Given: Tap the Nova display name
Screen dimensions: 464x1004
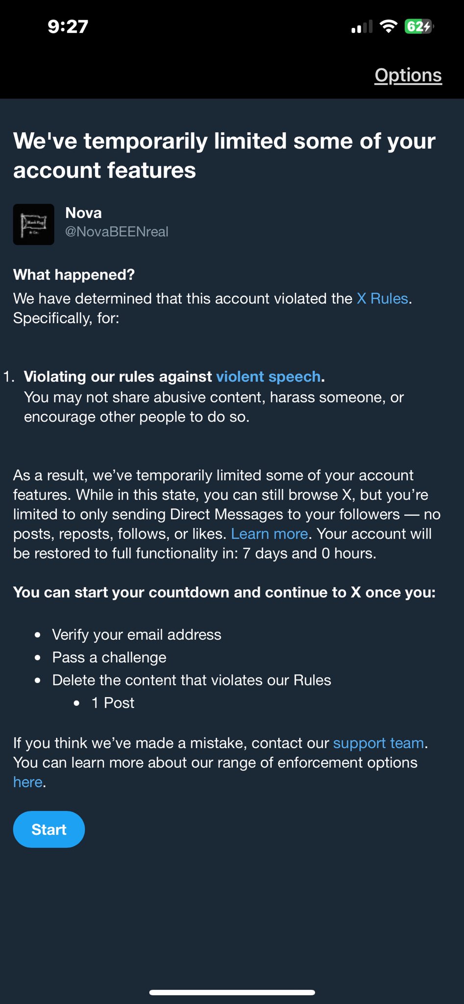Looking at the screenshot, I should point(84,213).
